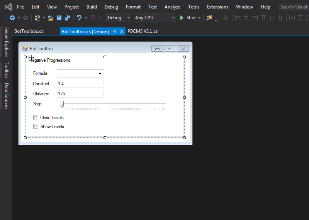Open the Test menu

[153, 7]
